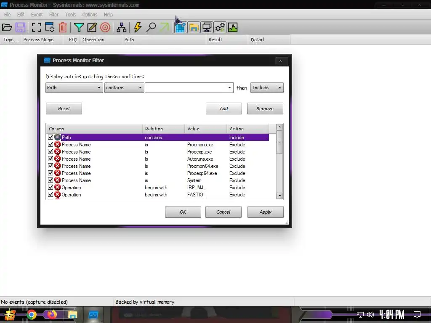Open the Windows Start button
The height and width of the screenshot is (323, 431).
(10, 315)
